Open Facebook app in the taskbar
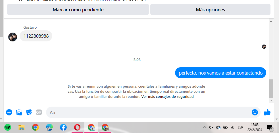This screenshot has width=279, height=133. click(x=63, y=127)
